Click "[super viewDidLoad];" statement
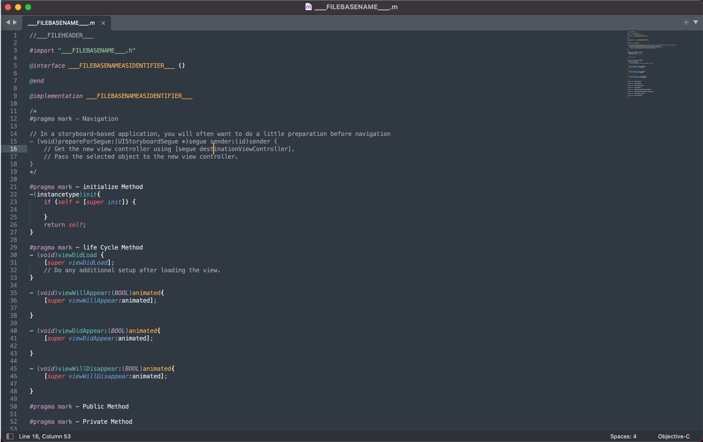The width and height of the screenshot is (703, 442). [79, 263]
